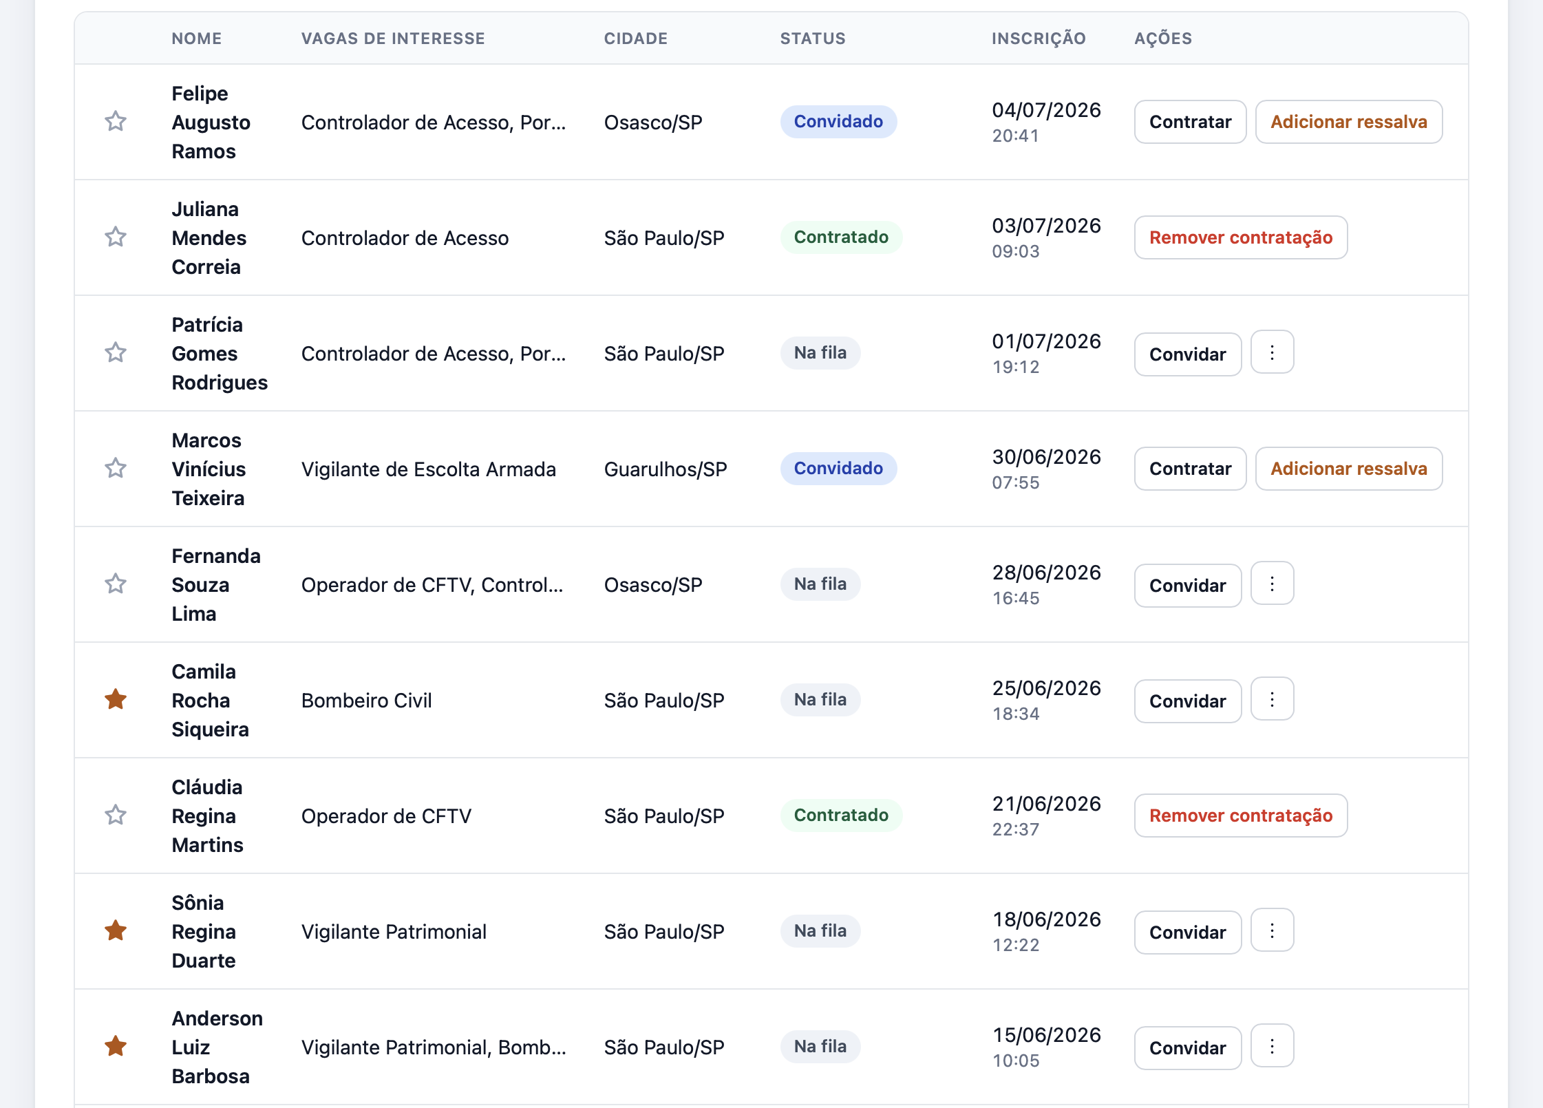Star Cláudia Regina Martins row
The image size is (1543, 1108).
(116, 816)
